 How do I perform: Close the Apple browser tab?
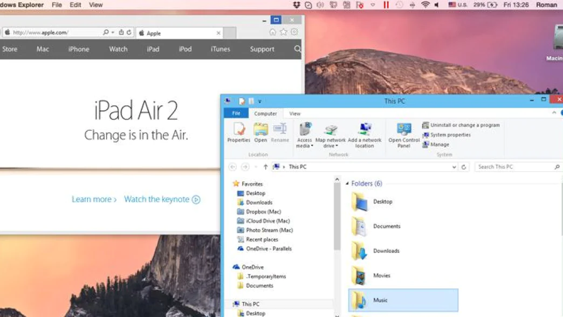coord(218,33)
